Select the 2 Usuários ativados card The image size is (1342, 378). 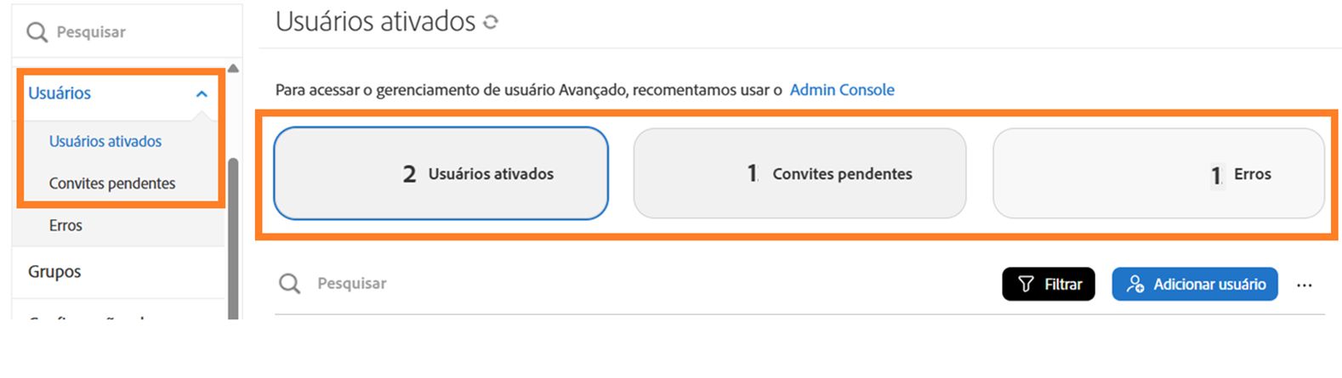tap(441, 173)
